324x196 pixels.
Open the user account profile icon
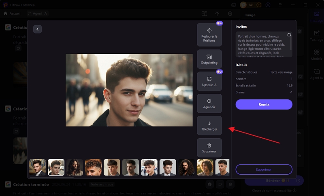click(x=268, y=5)
